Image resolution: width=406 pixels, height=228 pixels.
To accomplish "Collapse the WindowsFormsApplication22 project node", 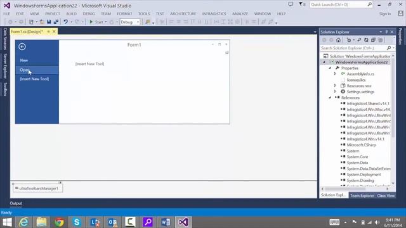I will (324, 62).
